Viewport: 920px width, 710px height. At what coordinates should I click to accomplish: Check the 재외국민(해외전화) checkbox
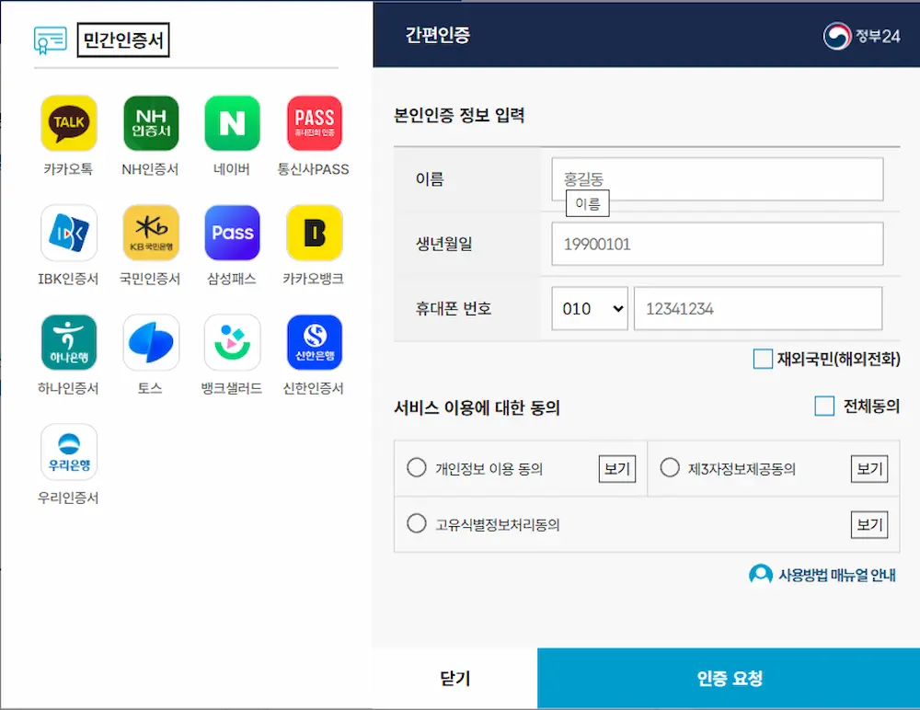(x=763, y=359)
